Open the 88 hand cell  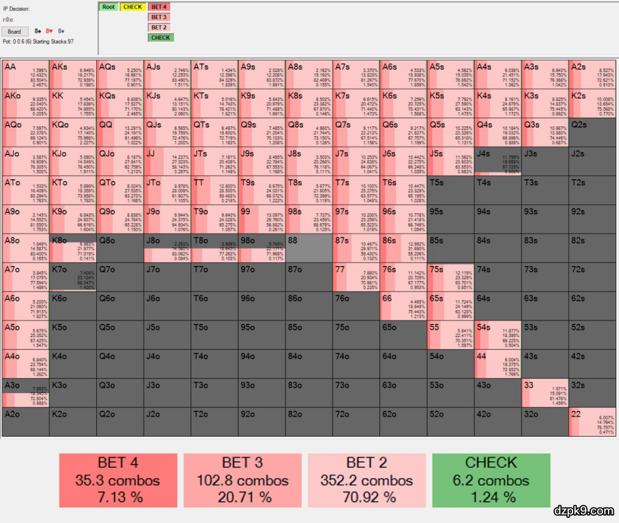point(308,248)
